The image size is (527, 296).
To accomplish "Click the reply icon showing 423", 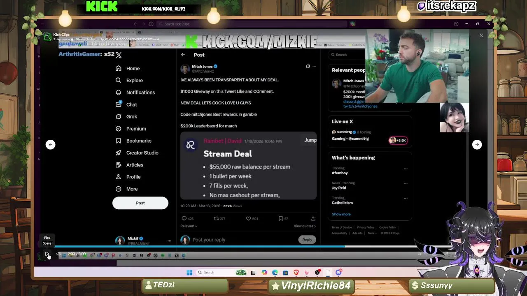I will pyautogui.click(x=184, y=219).
